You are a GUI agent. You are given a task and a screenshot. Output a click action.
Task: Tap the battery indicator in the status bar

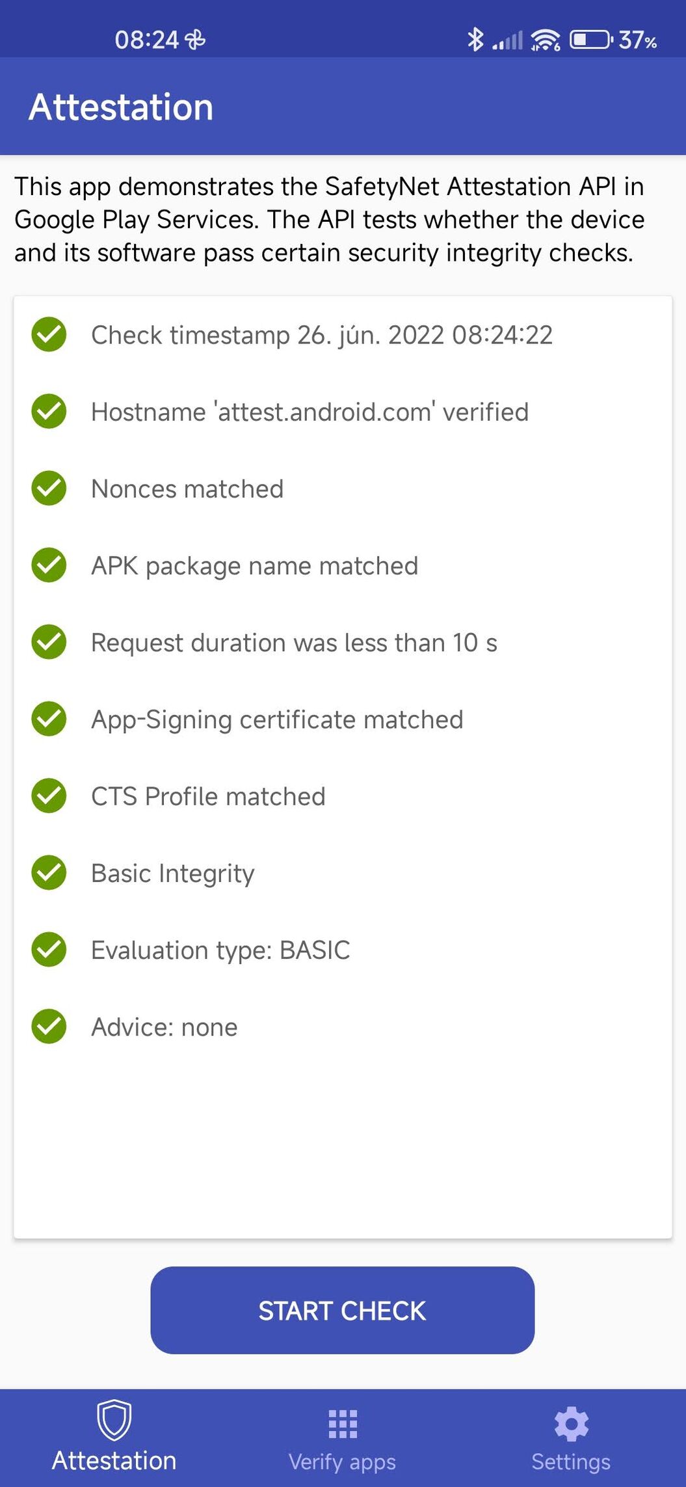[591, 40]
